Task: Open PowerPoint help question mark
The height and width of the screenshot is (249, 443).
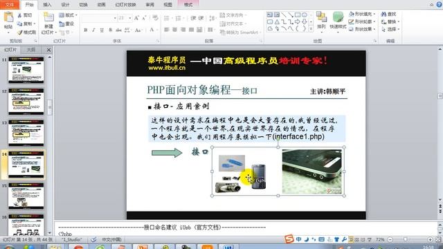Action: pos(440,4)
